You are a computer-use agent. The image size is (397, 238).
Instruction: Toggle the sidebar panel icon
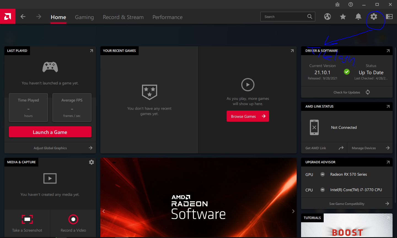pos(389,17)
